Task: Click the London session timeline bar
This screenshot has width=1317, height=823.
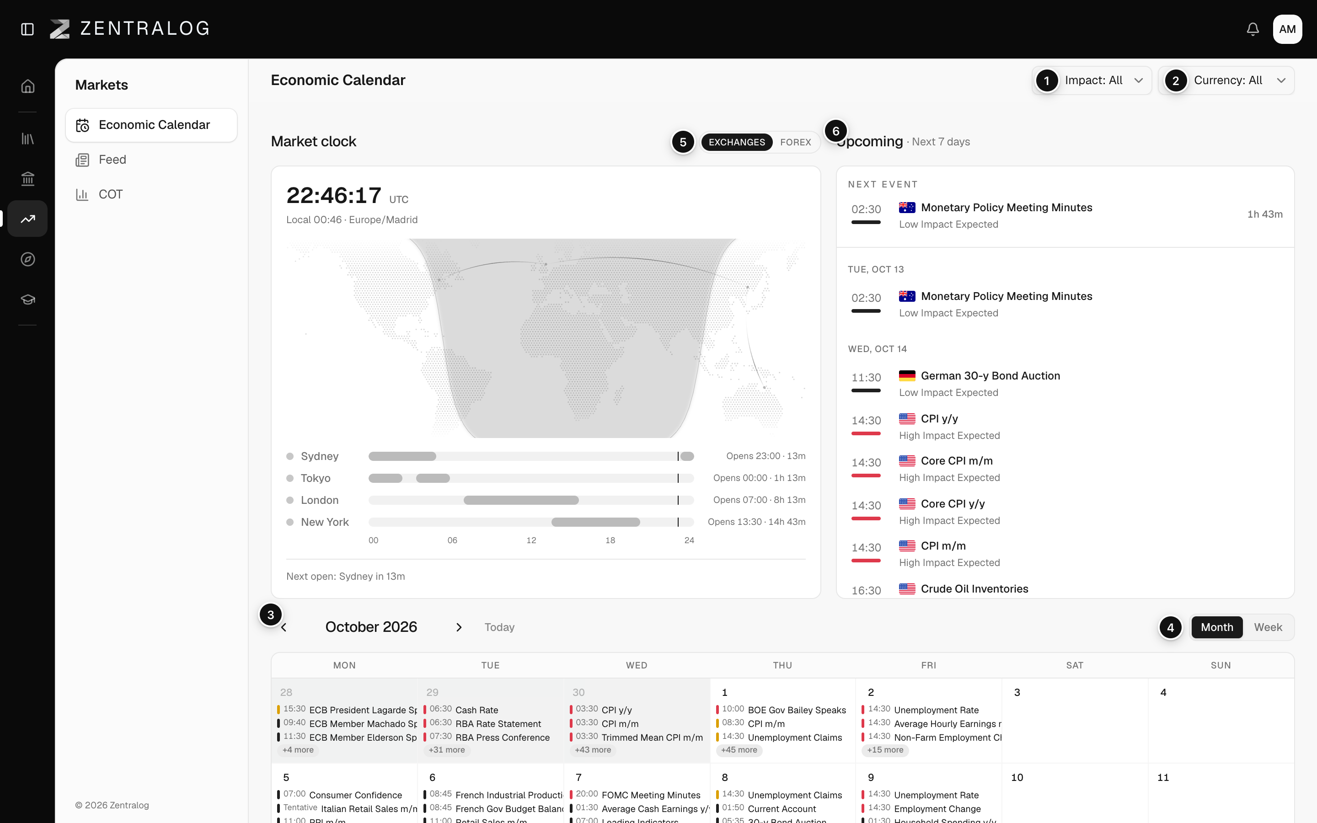Action: [530, 500]
